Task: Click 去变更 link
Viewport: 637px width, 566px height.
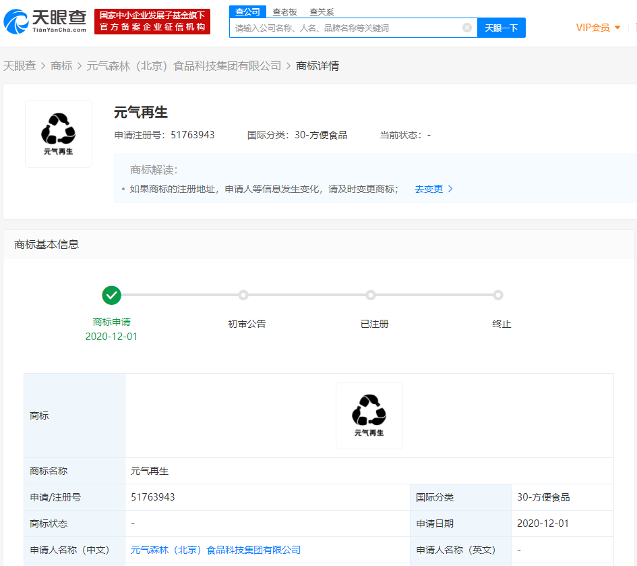Action: click(429, 189)
